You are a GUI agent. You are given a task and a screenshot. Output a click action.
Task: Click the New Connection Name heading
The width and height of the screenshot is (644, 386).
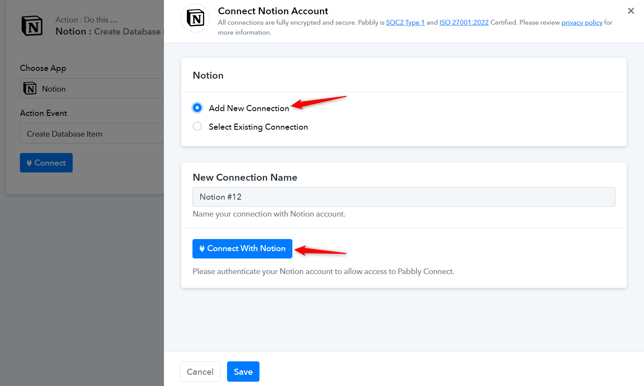245,177
